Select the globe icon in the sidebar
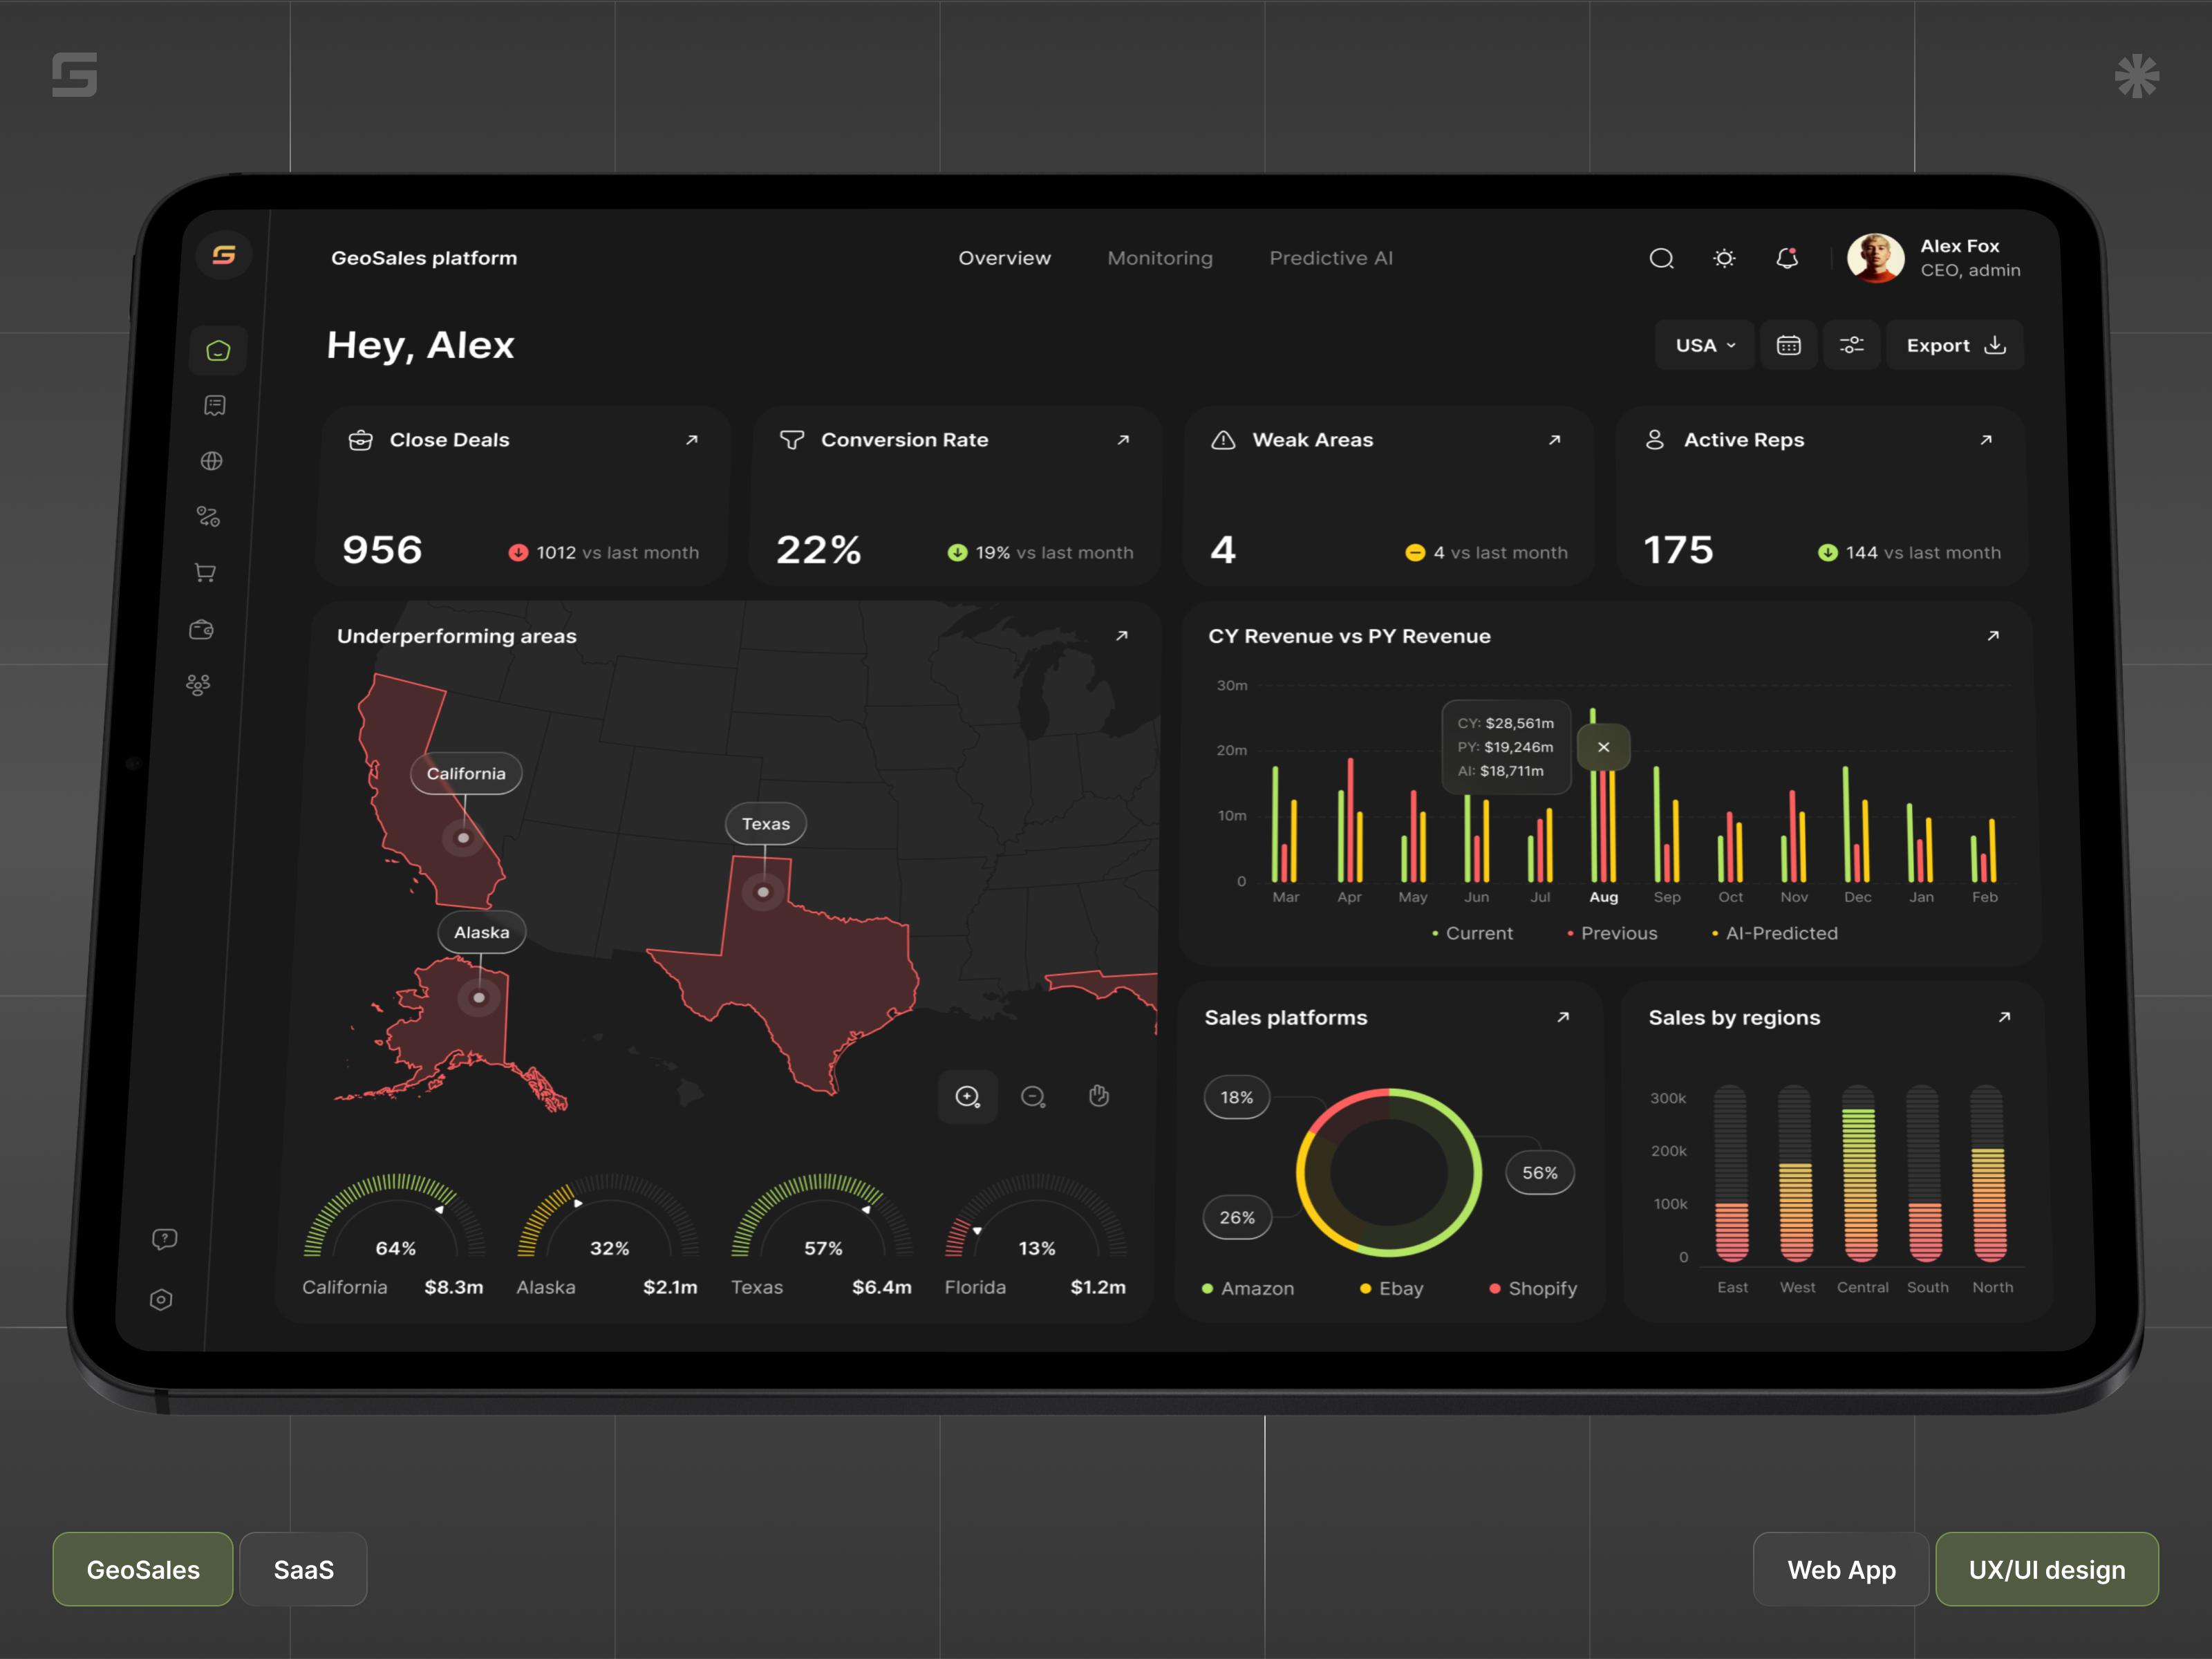 (212, 461)
